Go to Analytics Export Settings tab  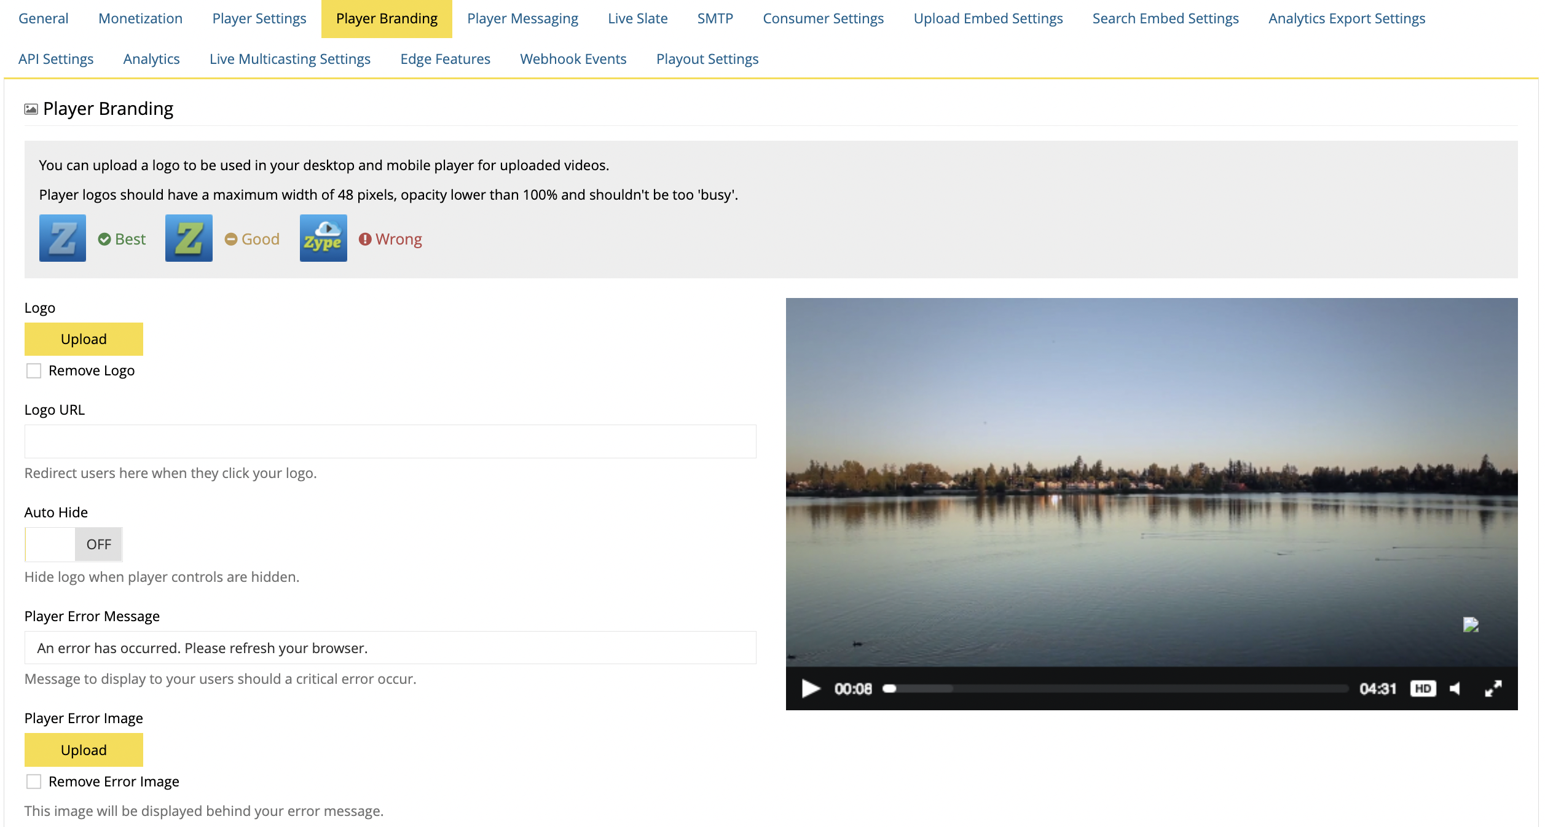(1347, 18)
